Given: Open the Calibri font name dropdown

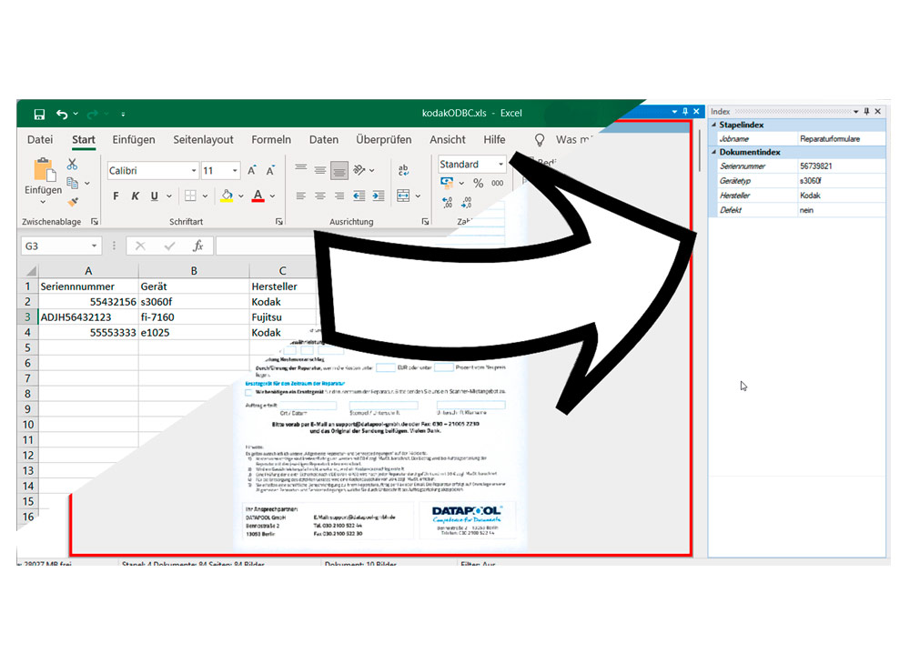Looking at the screenshot, I should [x=194, y=171].
